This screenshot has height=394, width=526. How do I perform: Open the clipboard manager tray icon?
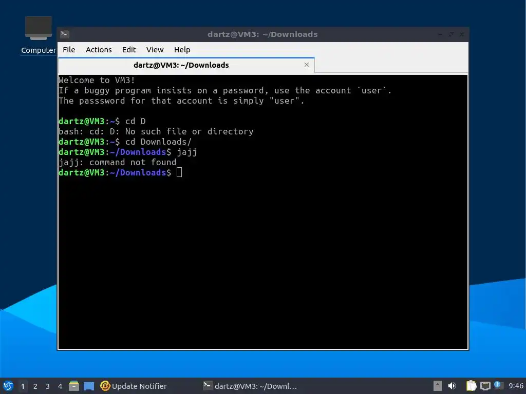[x=472, y=386]
